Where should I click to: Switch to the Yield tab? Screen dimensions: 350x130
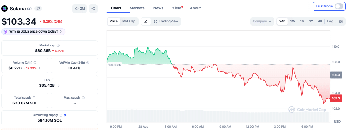pyautogui.click(x=177, y=8)
